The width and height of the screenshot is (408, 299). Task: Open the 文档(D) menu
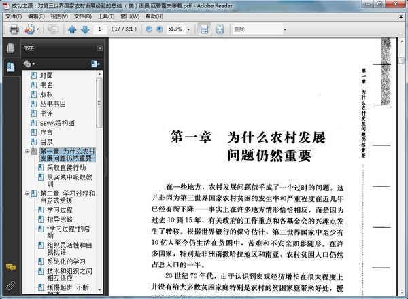[x=83, y=16]
